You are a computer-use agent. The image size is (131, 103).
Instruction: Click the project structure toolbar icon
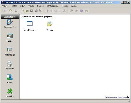[10, 11]
